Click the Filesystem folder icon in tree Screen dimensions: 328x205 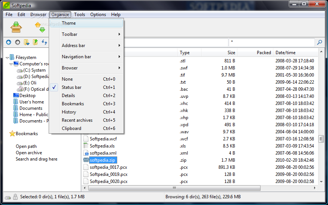pos(12,57)
